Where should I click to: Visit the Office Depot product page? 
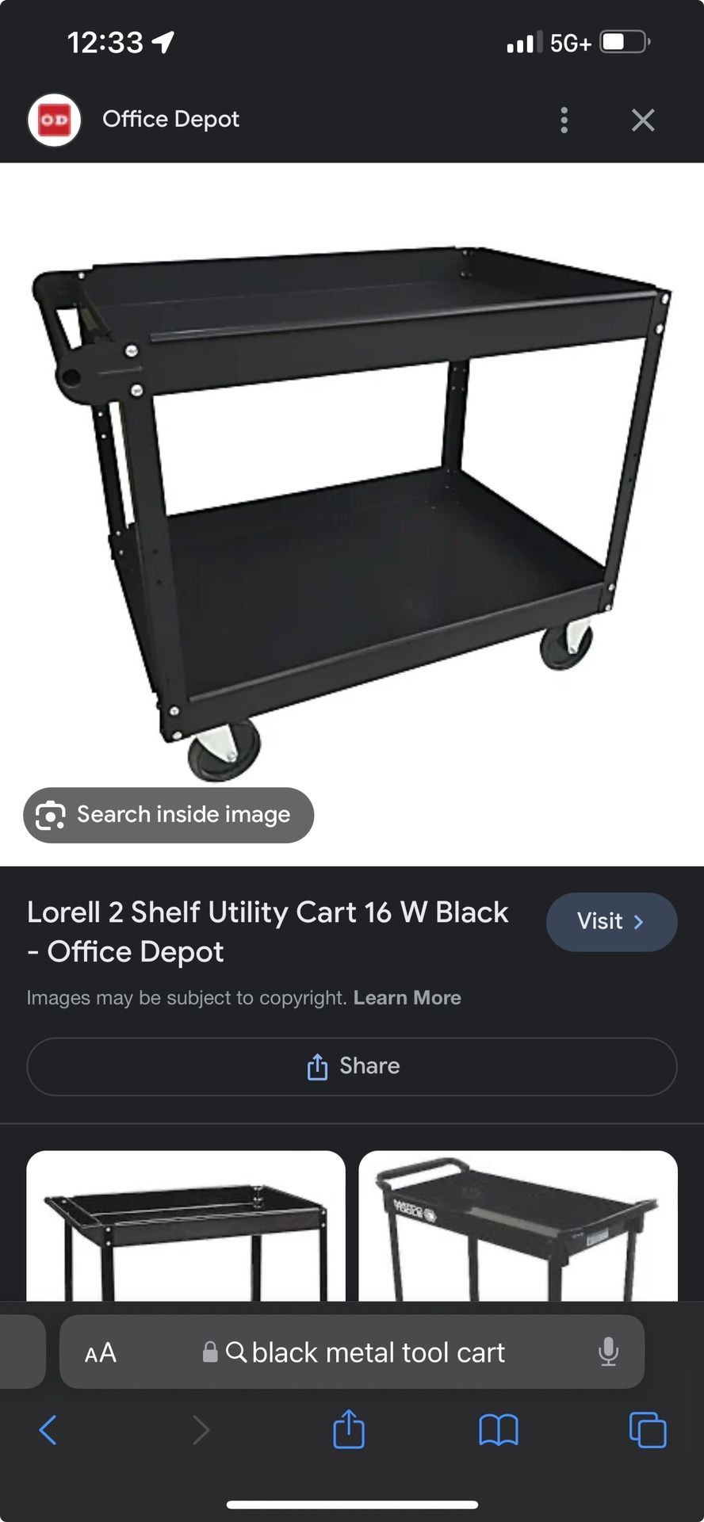point(611,921)
